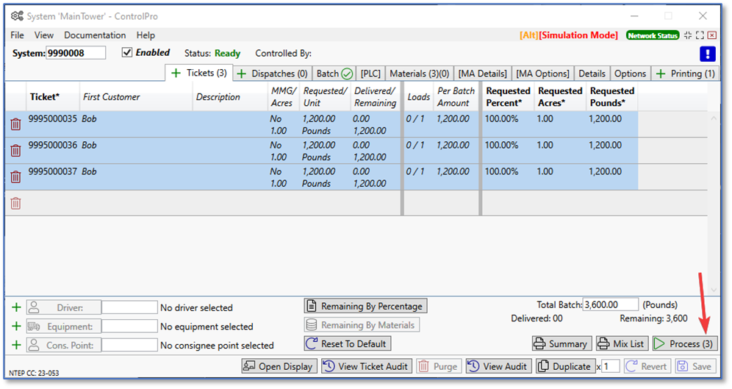This screenshot has width=732, height=389.
Task: Open the Materials (3)(0) tab
Action: click(419, 74)
